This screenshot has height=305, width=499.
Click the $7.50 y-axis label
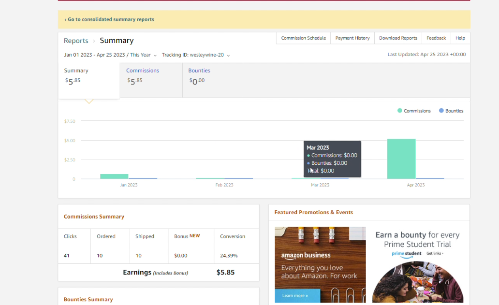click(70, 121)
